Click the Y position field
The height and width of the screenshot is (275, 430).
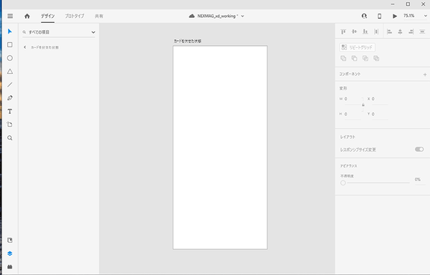pyautogui.click(x=380, y=114)
